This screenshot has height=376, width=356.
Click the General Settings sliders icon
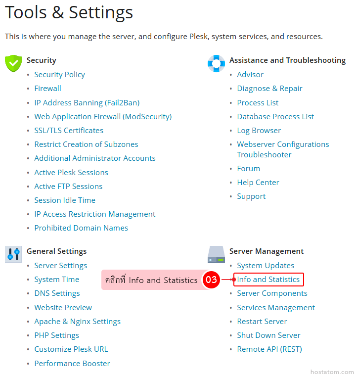13,254
